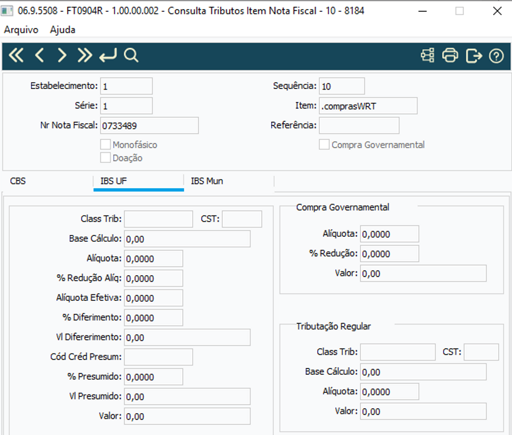This screenshot has height=435, width=512.
Task: Jump to the last record
Action: (85, 55)
